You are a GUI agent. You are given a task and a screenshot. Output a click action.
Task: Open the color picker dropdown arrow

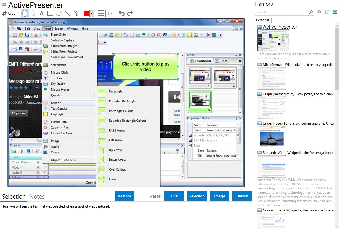[92, 13]
